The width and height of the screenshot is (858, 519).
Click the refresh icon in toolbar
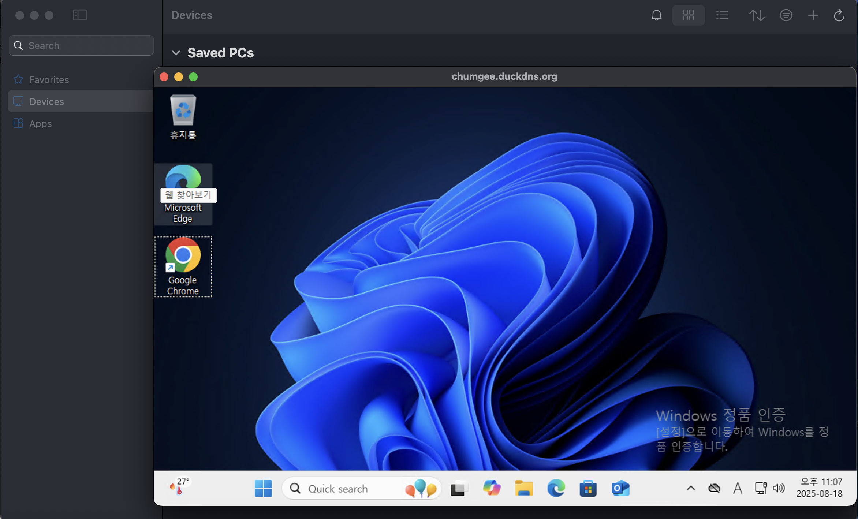click(x=839, y=15)
